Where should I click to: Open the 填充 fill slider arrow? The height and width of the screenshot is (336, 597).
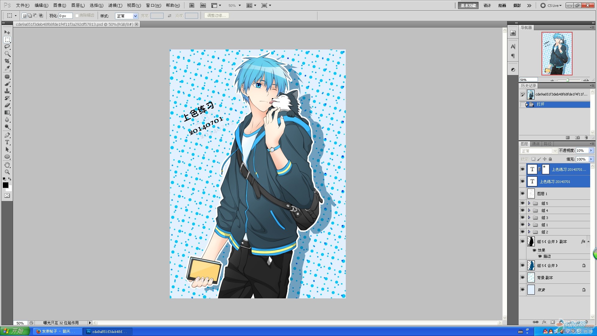591,159
